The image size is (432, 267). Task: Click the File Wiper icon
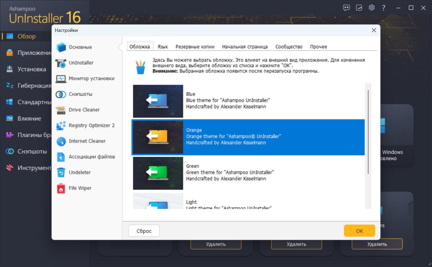61,188
